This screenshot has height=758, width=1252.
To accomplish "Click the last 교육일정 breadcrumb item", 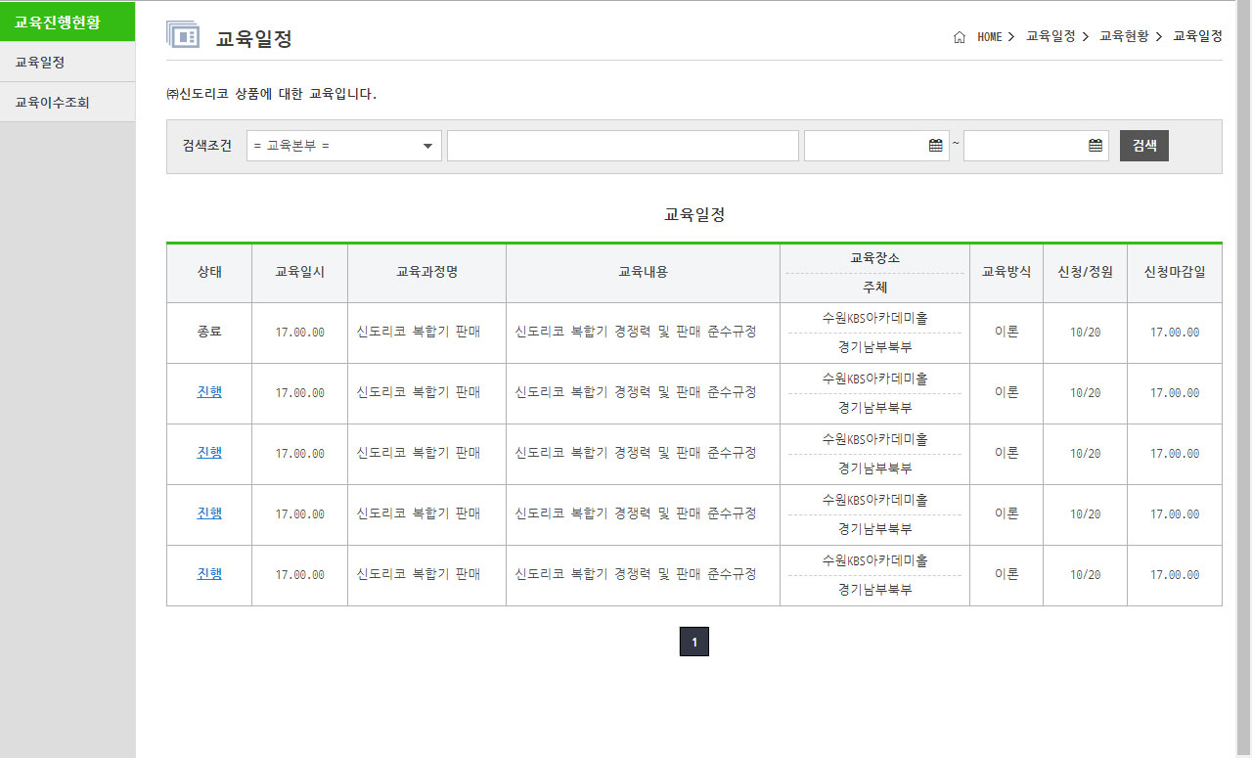I will point(1198,36).
